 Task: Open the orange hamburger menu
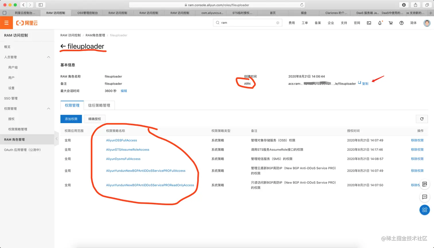tap(6, 23)
